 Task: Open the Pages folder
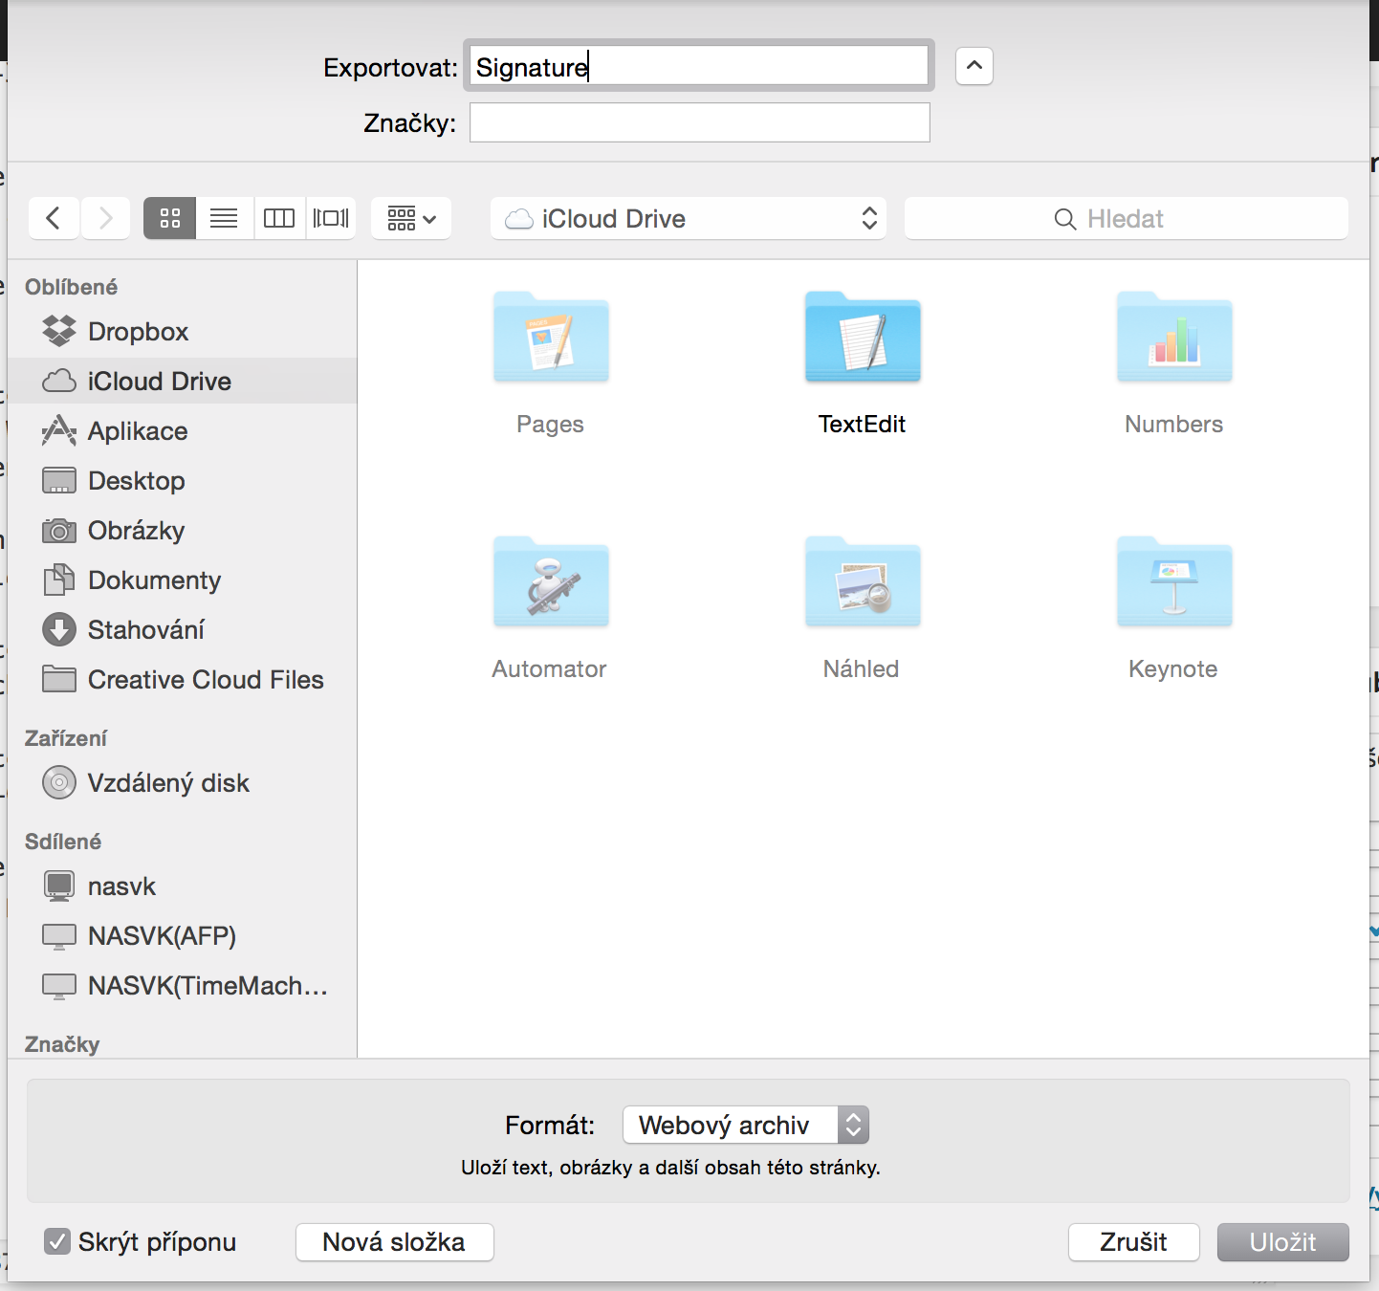pos(551,363)
